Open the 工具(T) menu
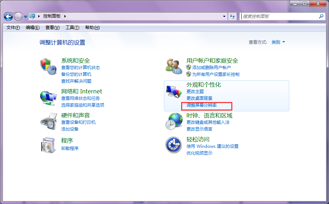This screenshot has height=204, width=329. pos(72,28)
